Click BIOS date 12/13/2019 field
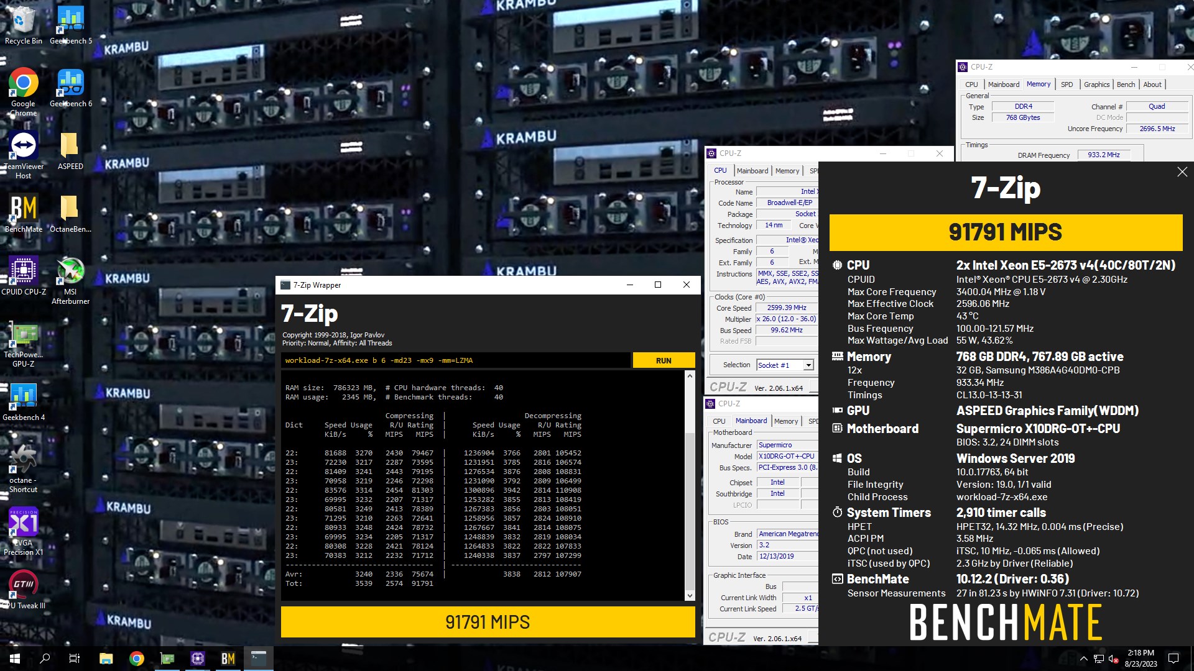1194x671 pixels. [787, 556]
